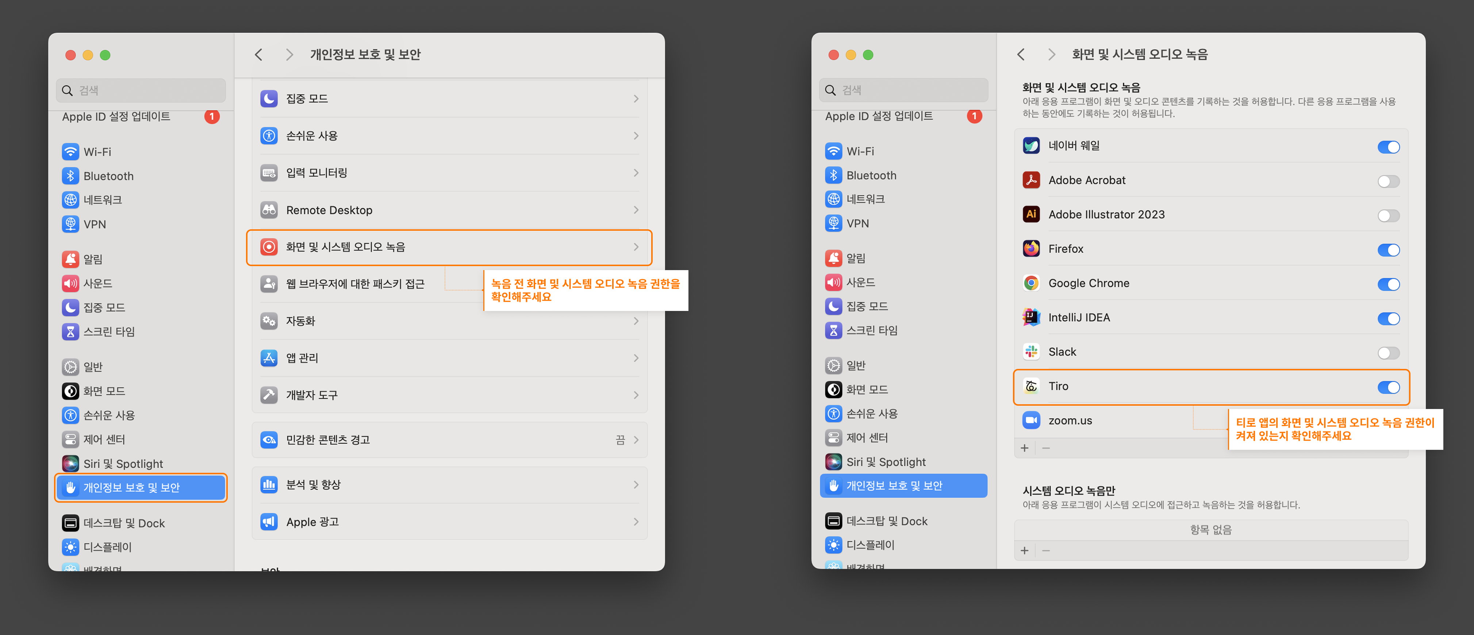Expand the 집중 모드 row chevron

click(x=636, y=99)
